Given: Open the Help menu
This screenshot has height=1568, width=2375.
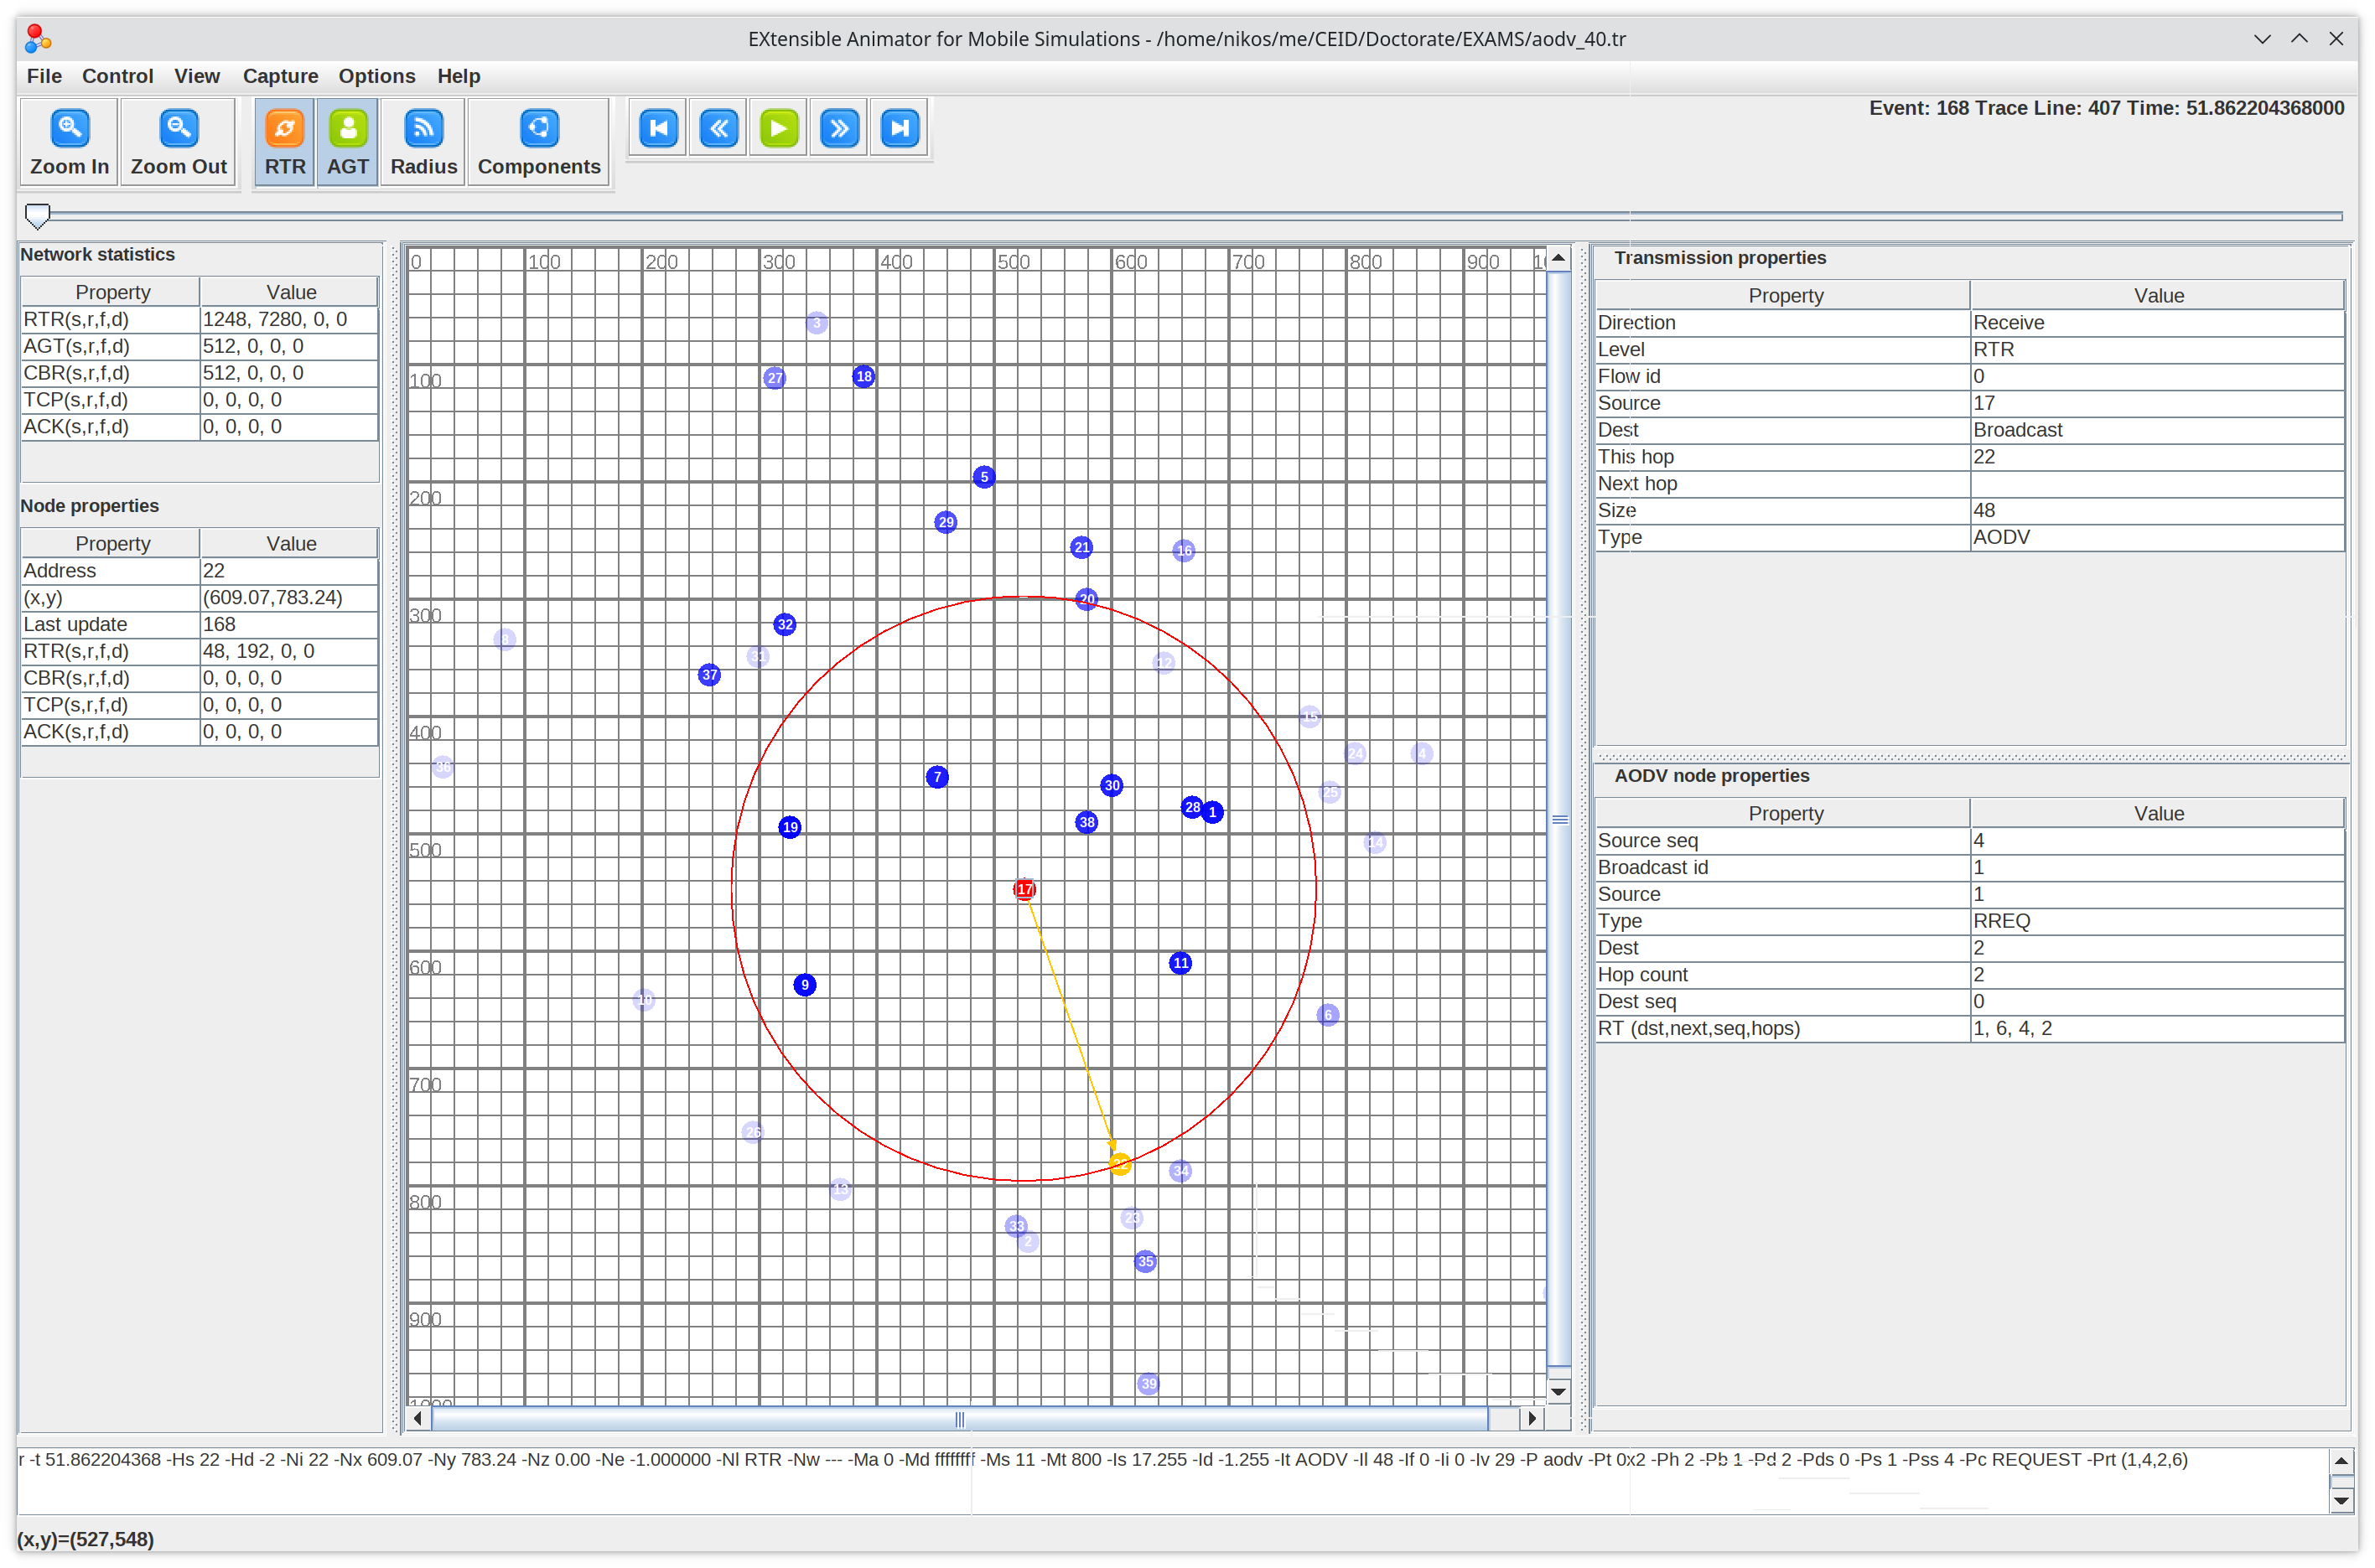Looking at the screenshot, I should click(x=459, y=76).
